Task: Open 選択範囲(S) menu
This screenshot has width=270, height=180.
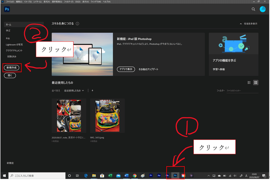Action: click(x=57, y=2)
